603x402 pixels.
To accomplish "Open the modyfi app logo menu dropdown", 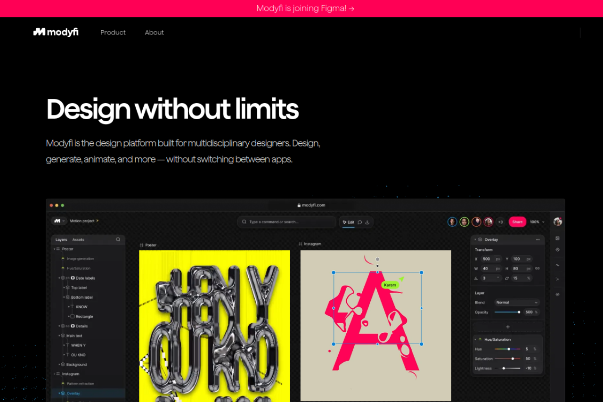I will pyautogui.click(x=59, y=221).
